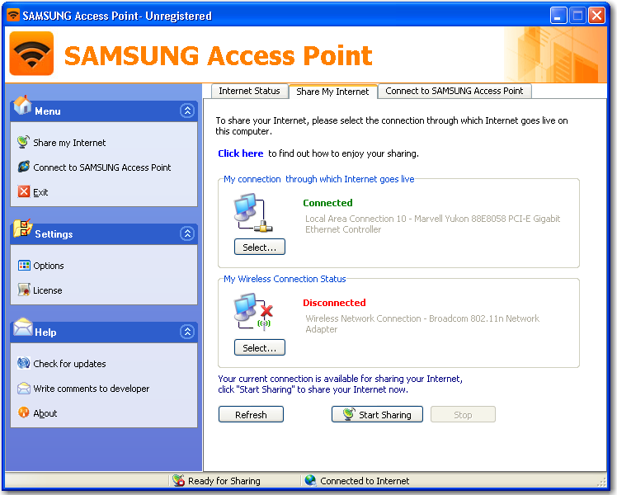Image resolution: width=617 pixels, height=495 pixels.
Task: Open the License settings entry
Action: pyautogui.click(x=48, y=290)
